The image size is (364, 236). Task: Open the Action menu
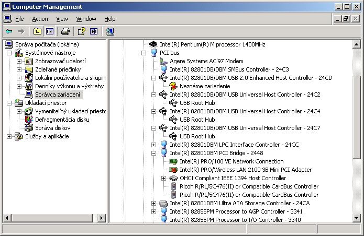pyautogui.click(x=40, y=19)
